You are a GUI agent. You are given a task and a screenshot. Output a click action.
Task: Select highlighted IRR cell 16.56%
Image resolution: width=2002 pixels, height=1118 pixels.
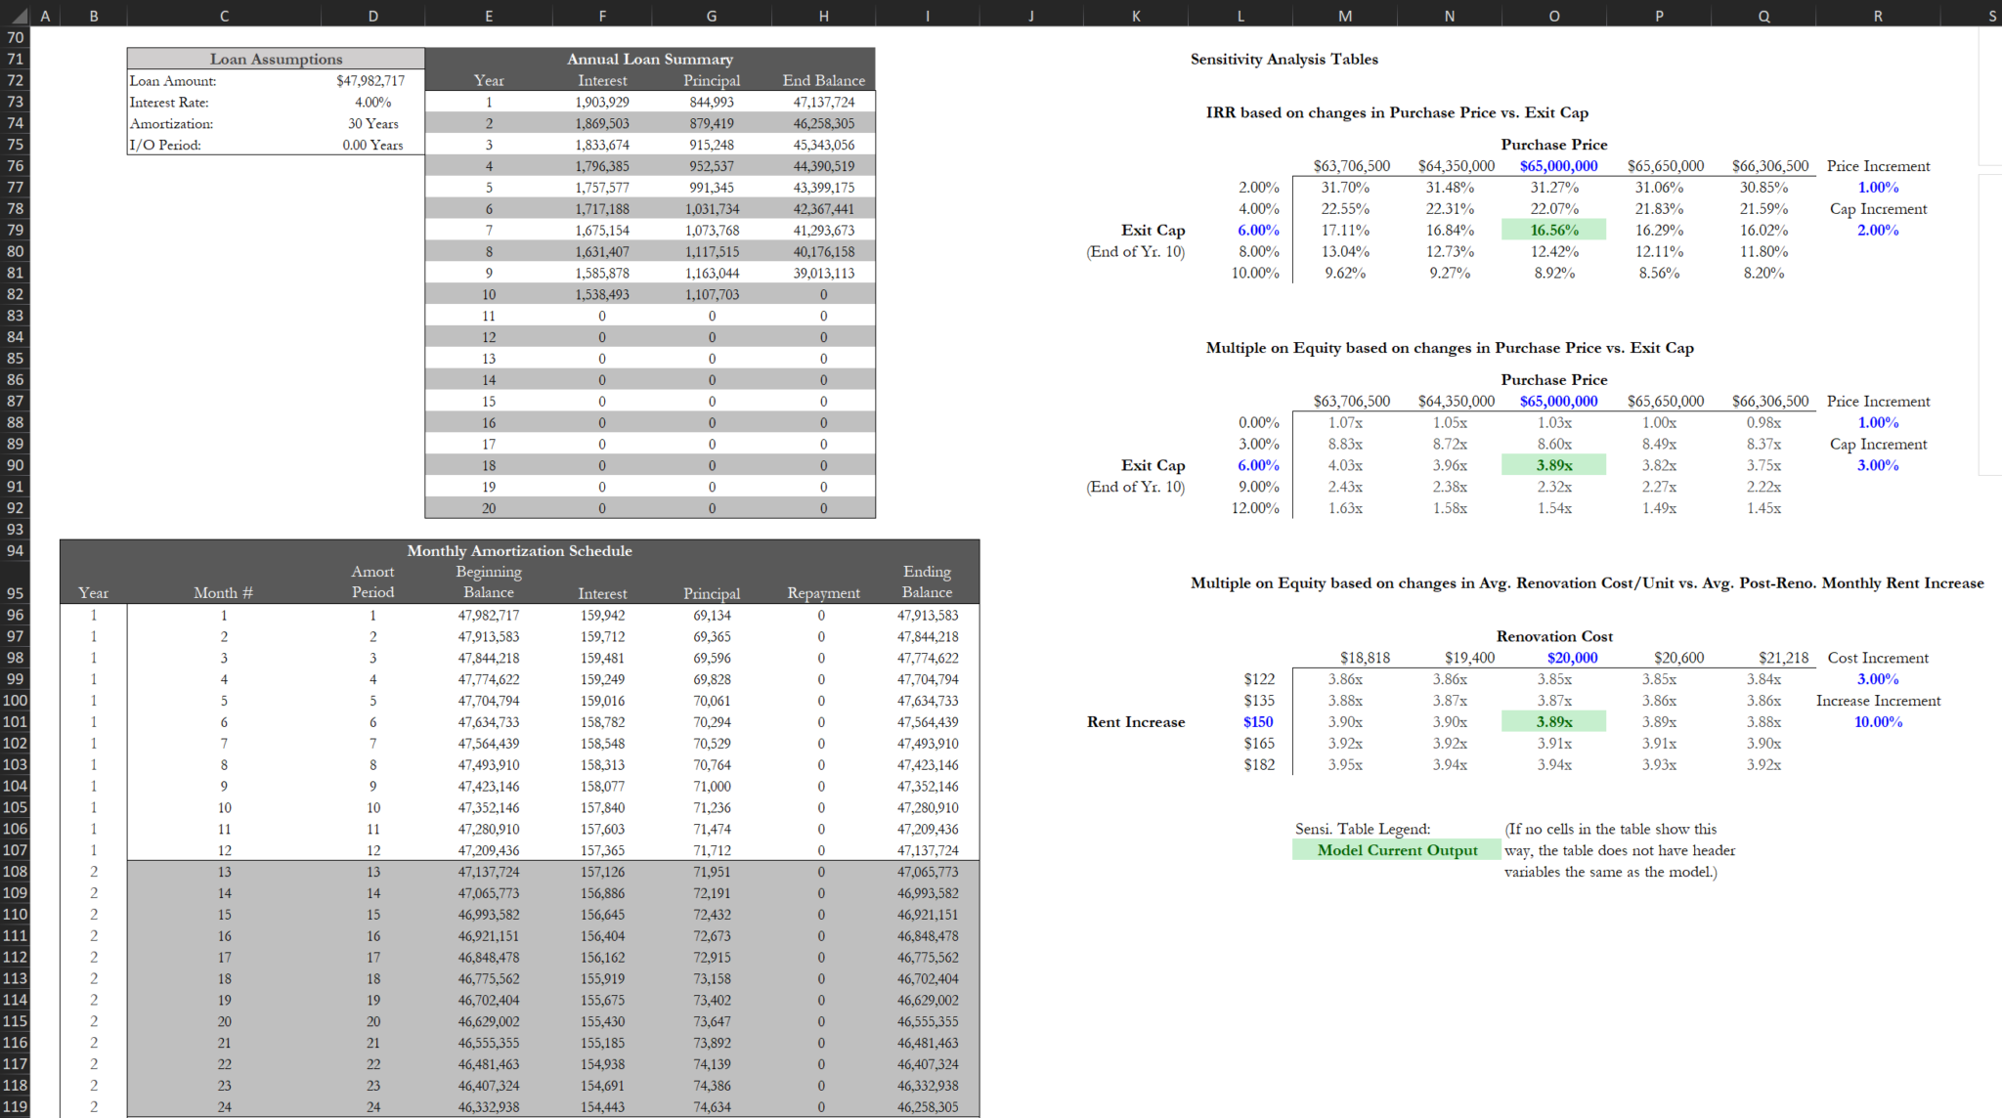[1554, 231]
